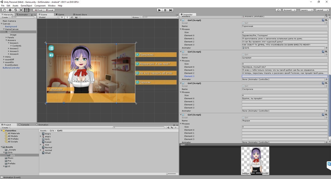Select the 'Сарказм.' answer button in scene
Image resolution: width=331 pixels, height=179 pixels.
coord(156,82)
